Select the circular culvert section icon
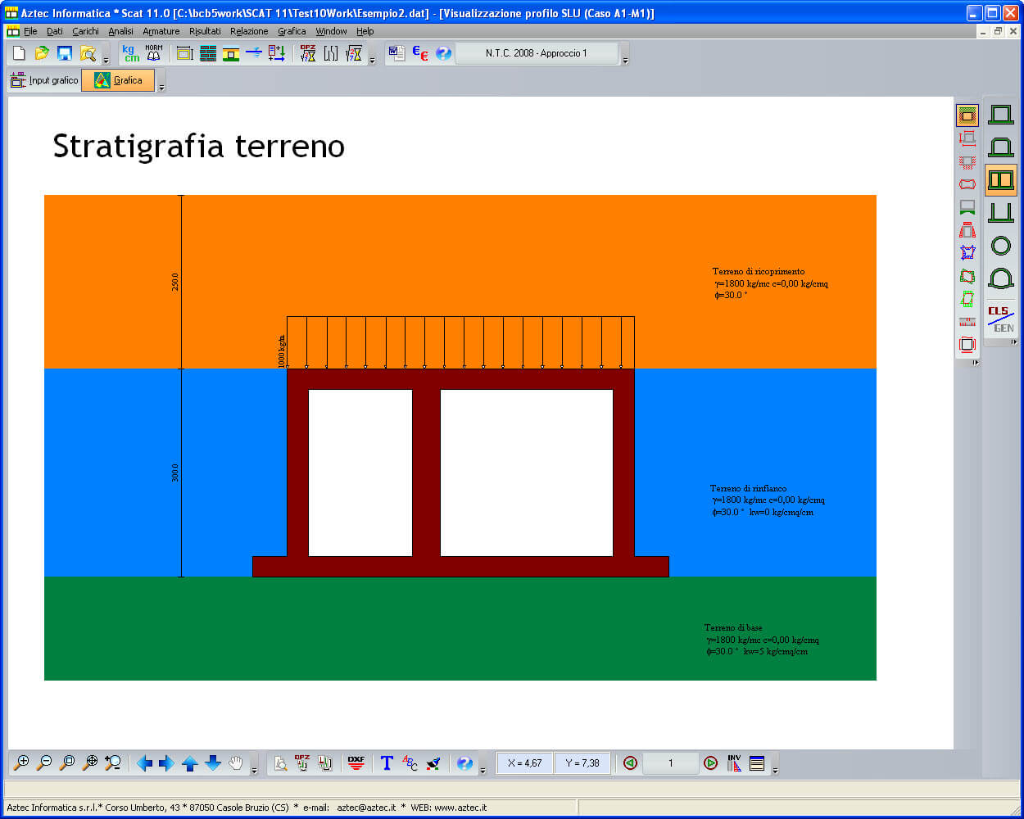The height and width of the screenshot is (819, 1024). [1000, 245]
